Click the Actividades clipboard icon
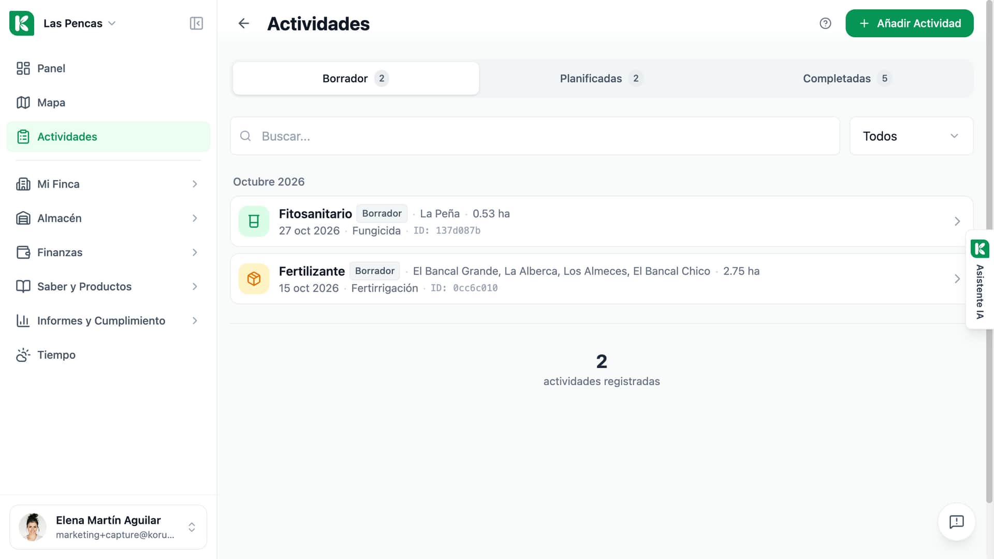 point(23,137)
